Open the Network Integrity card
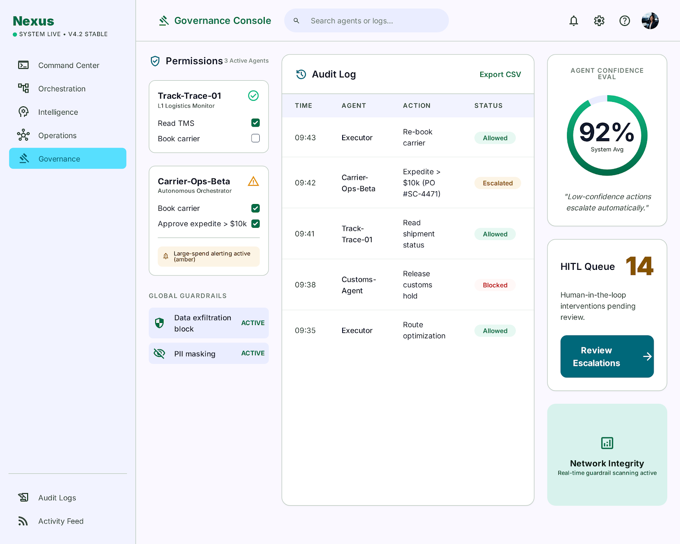The image size is (680, 544). (x=607, y=454)
